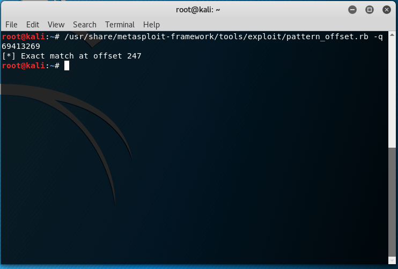Open the Search menu
Image resolution: width=398 pixels, height=269 pixels.
click(x=85, y=25)
